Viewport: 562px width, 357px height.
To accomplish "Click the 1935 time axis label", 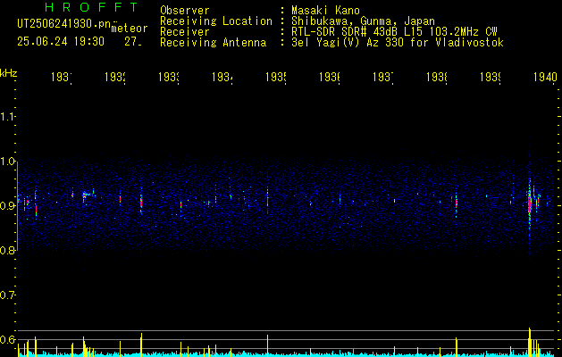I will coord(276,77).
